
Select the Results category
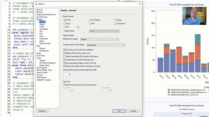coord(39,19)
